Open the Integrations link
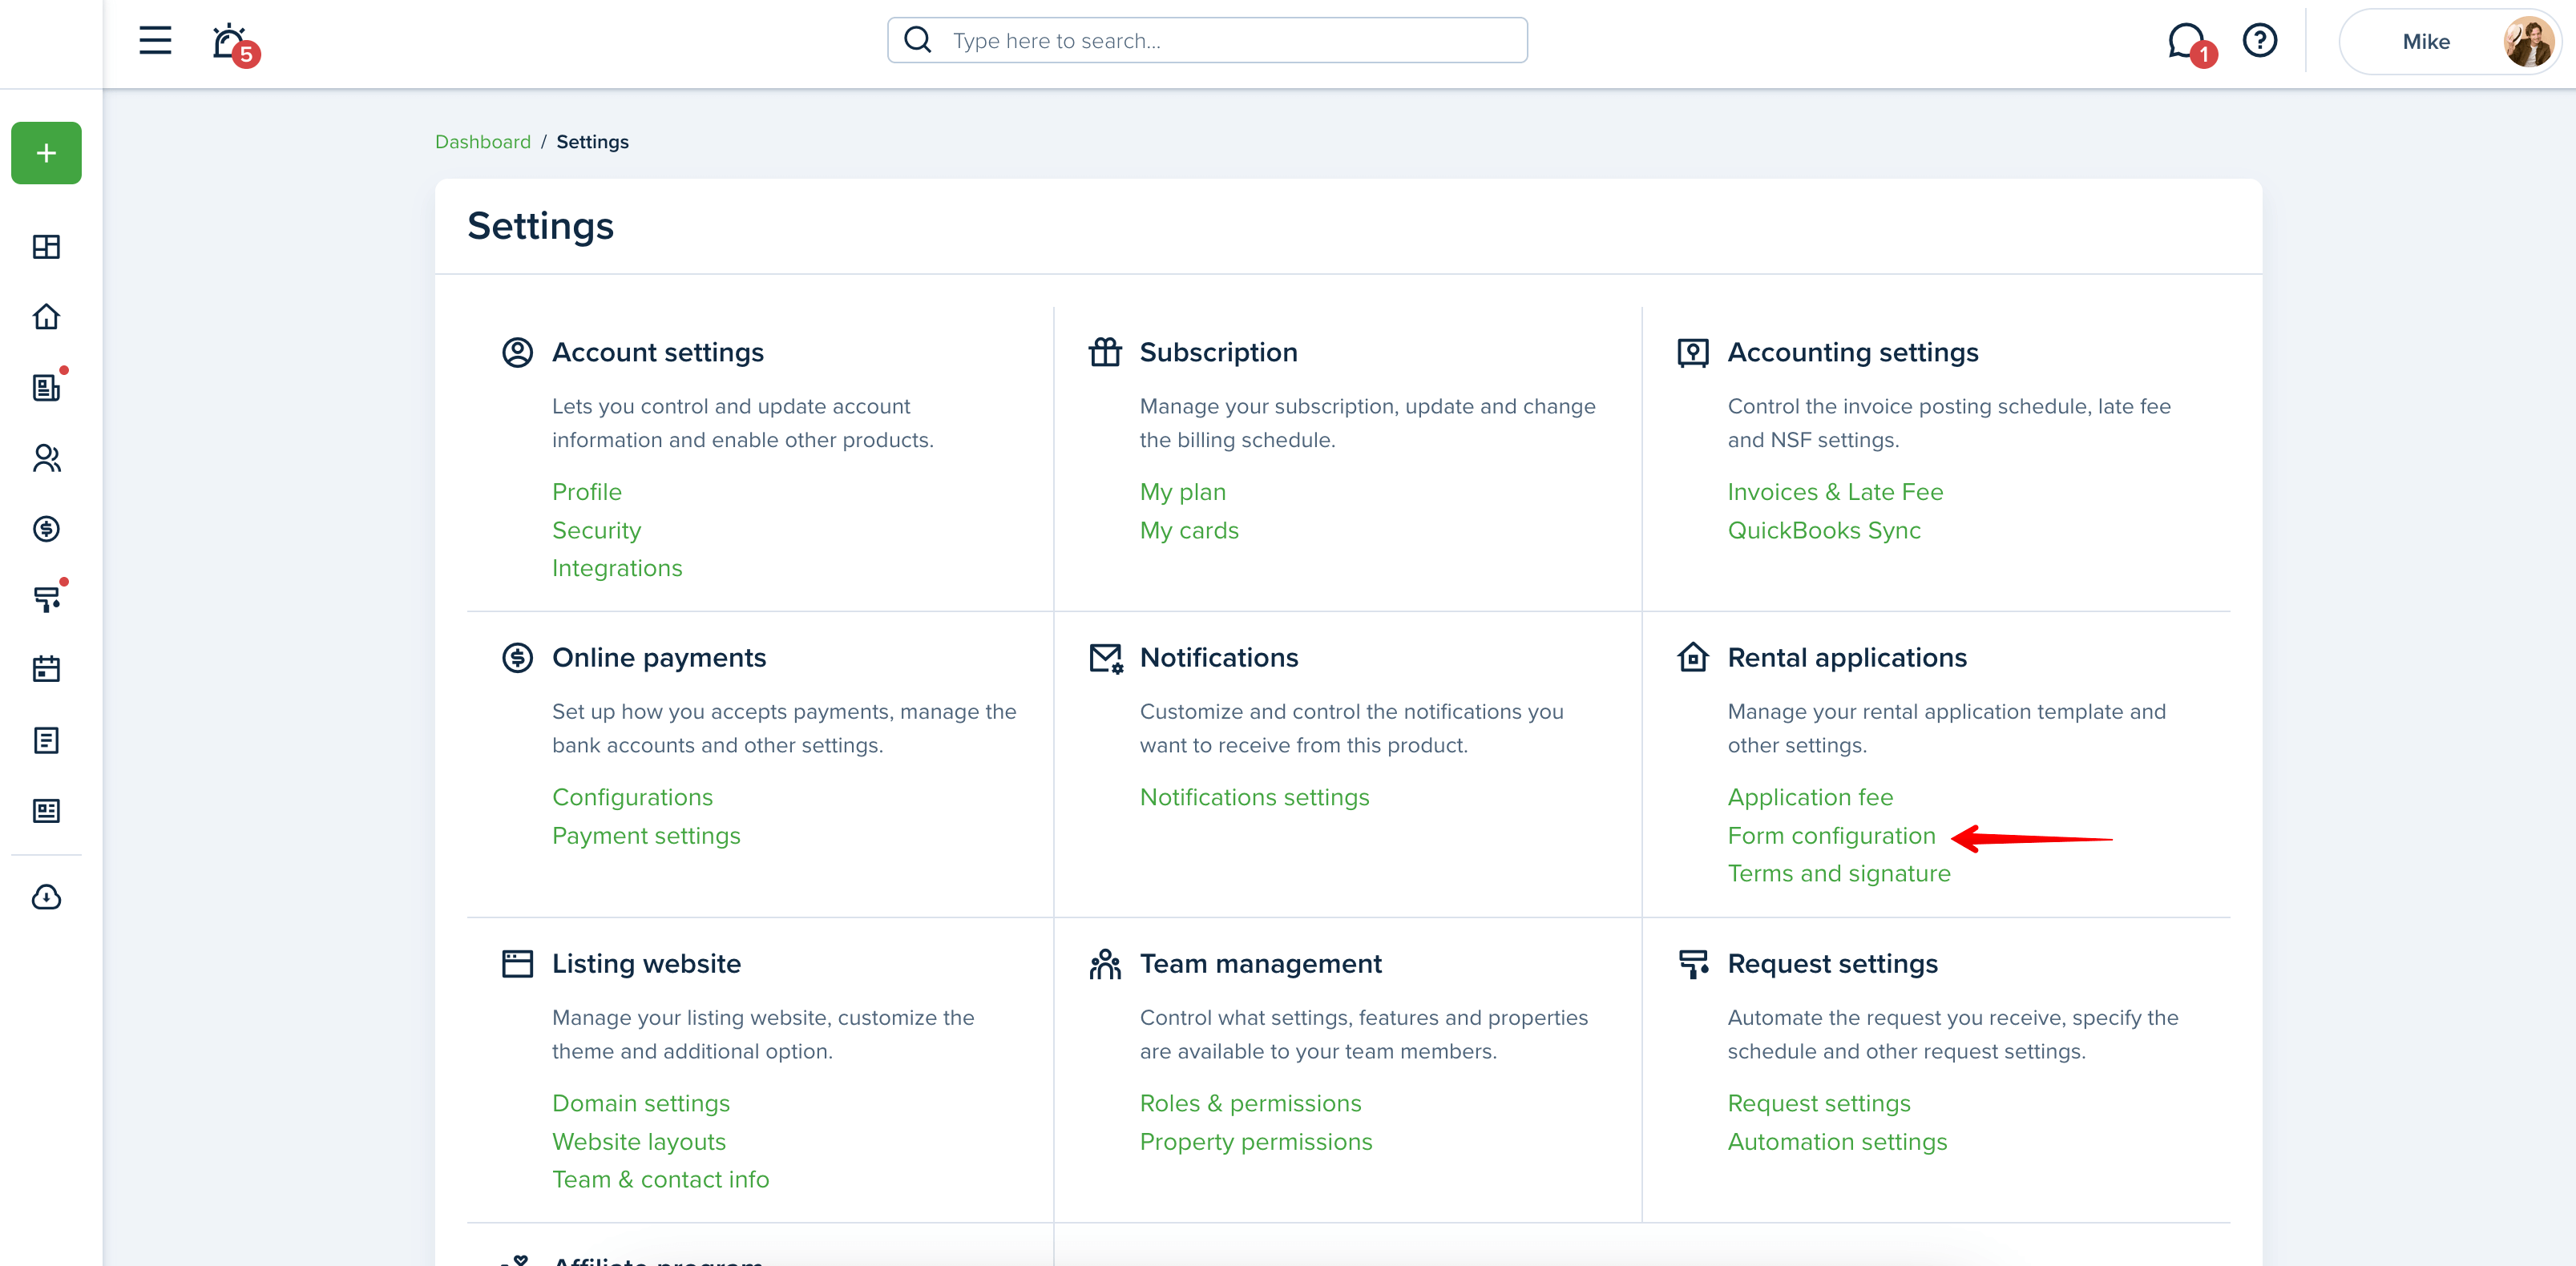This screenshot has width=2576, height=1266. pyautogui.click(x=617, y=568)
